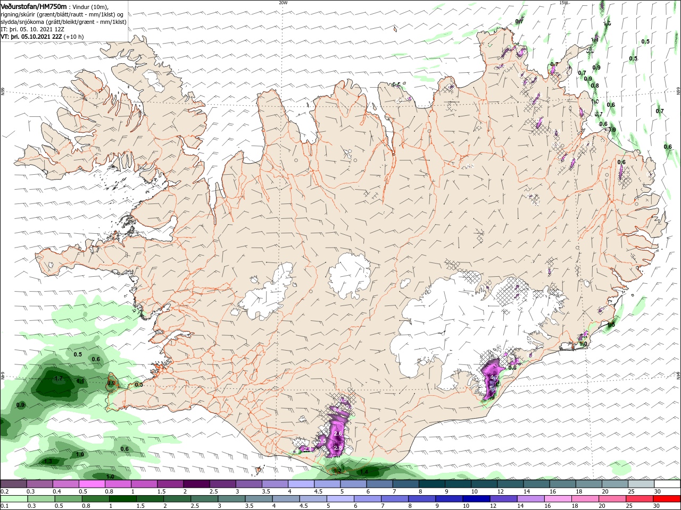681x510 pixels.
Task: Click the '(+10 h)' forecast offset text
Action: click(73, 37)
